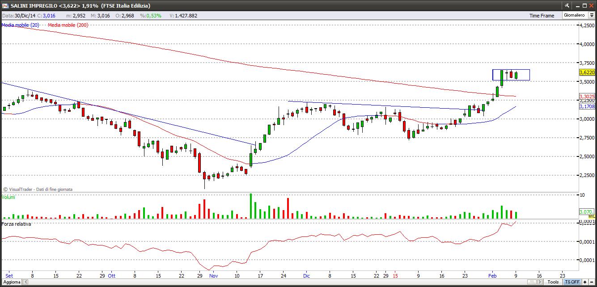
Task: Click the hammer tools icon in title bar
Action: coord(567,5)
